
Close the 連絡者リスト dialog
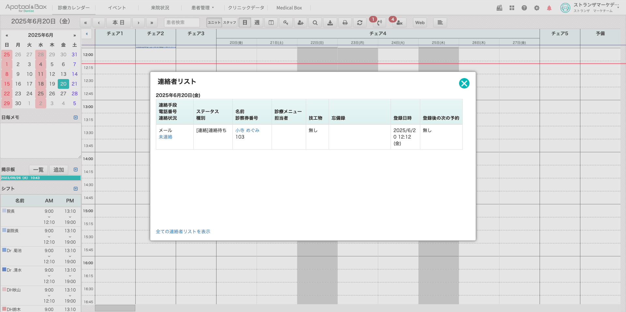pyautogui.click(x=464, y=83)
